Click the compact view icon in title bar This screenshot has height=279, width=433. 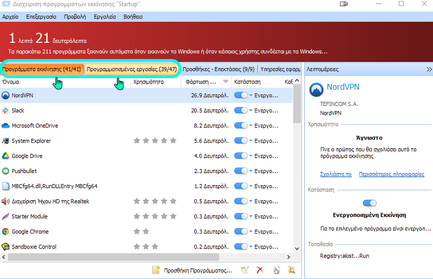(344, 4)
